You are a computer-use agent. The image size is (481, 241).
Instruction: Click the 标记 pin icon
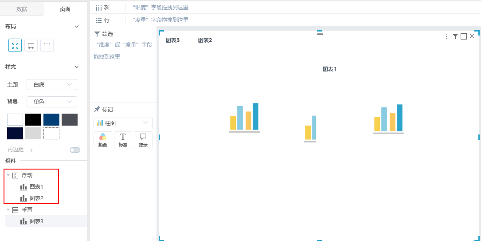[97, 109]
